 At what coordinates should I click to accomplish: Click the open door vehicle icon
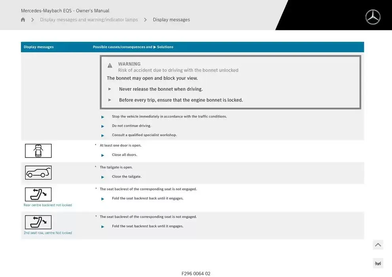tap(38, 151)
